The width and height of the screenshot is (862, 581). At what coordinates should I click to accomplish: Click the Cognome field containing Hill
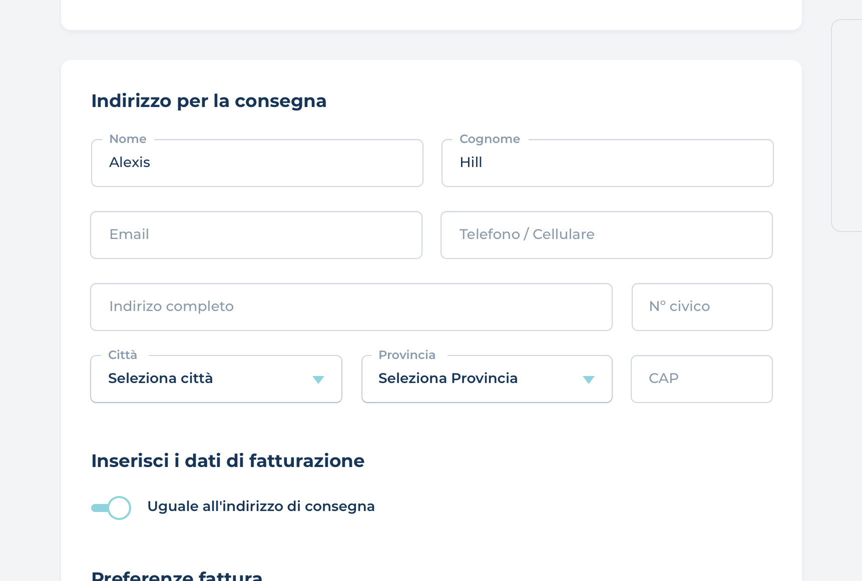pyautogui.click(x=608, y=163)
